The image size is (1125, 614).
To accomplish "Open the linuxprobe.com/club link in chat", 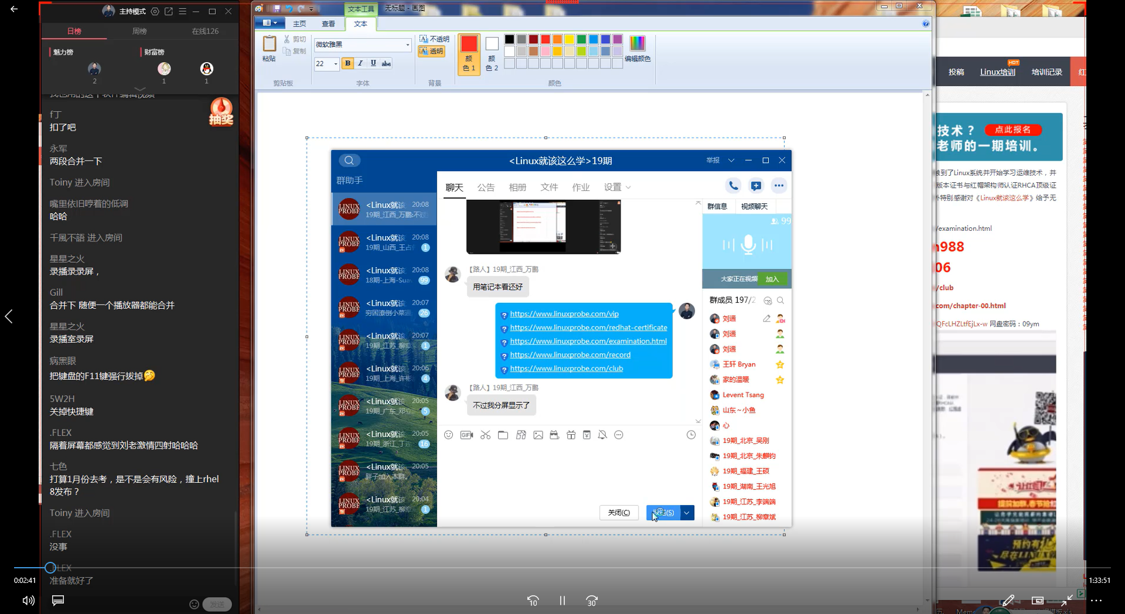I will coord(567,369).
